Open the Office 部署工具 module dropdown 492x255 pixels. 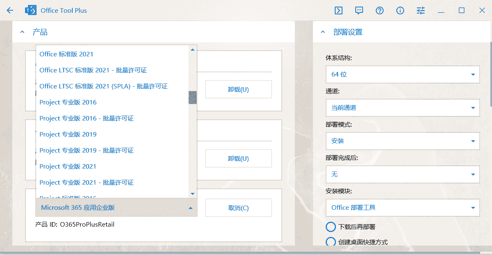pos(402,208)
